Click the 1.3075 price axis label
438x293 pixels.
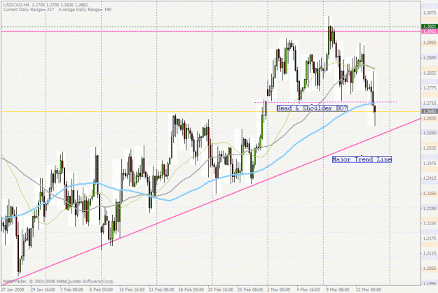coord(430,13)
